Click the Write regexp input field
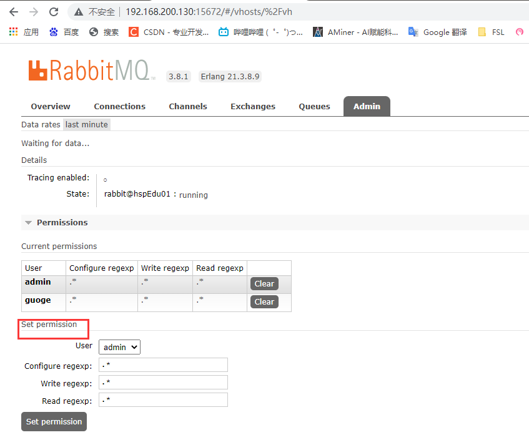This screenshot has height=440, width=529. (x=163, y=383)
